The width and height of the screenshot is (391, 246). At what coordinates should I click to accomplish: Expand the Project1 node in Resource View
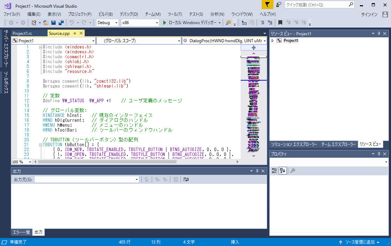(x=273, y=41)
